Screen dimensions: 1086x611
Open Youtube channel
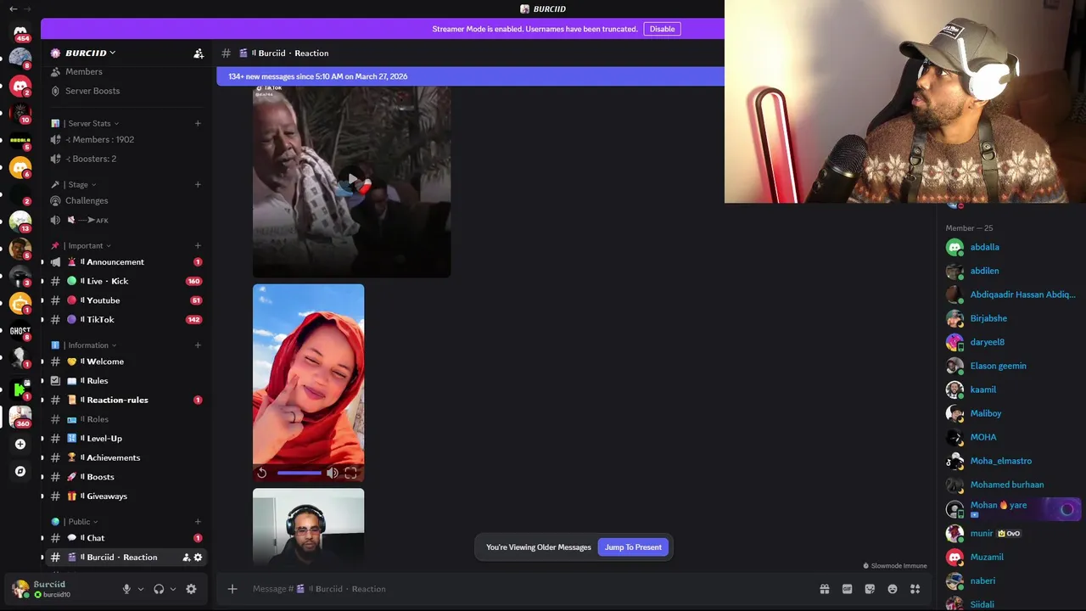point(126,300)
